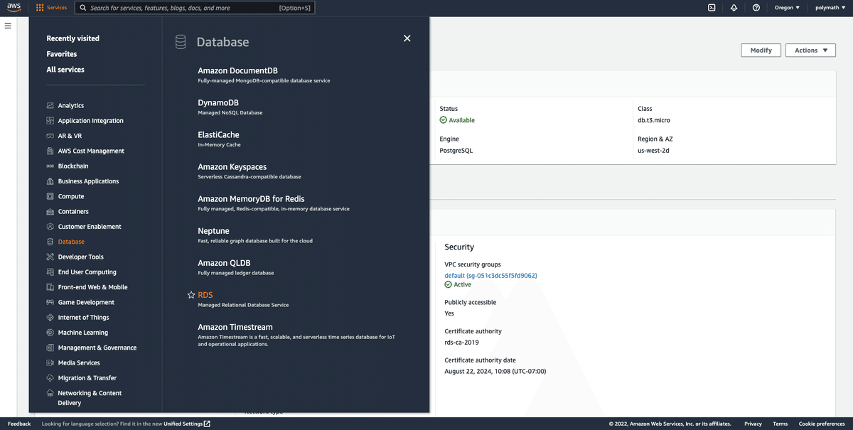Open the Privacy footer link
The image size is (853, 430).
(753, 424)
